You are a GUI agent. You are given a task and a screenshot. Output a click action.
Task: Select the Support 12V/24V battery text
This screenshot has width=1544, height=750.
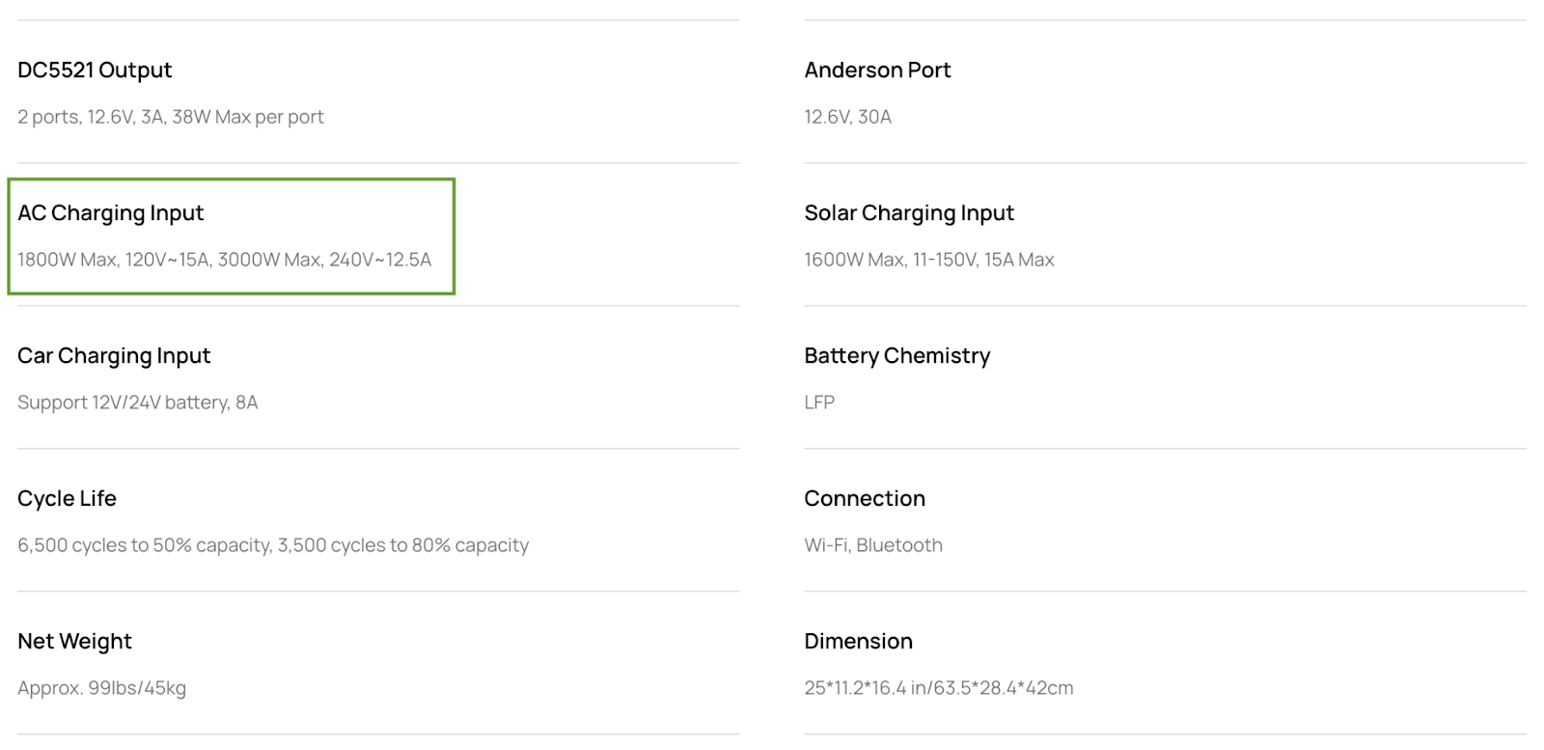pos(138,403)
